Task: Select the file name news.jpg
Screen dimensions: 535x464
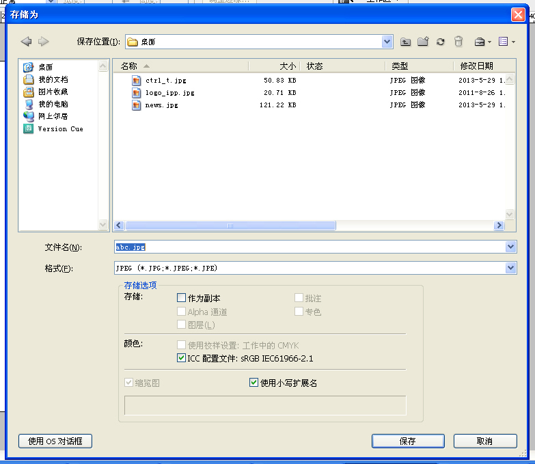Action: pyautogui.click(x=162, y=105)
